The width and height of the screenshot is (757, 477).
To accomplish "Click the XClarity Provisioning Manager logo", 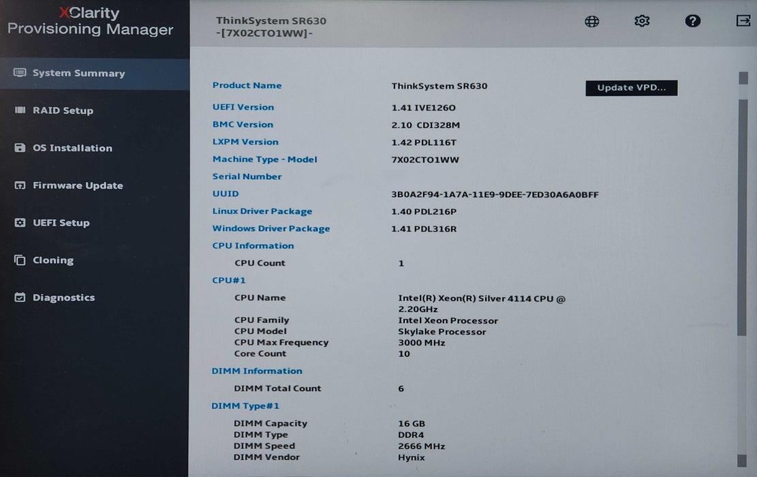I will tap(90, 21).
